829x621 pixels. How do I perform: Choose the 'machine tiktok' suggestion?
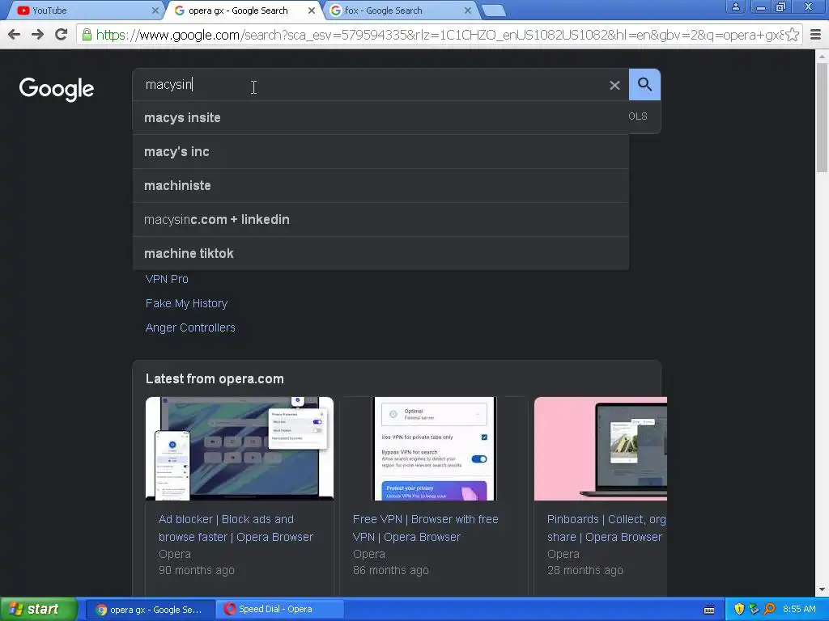point(380,253)
